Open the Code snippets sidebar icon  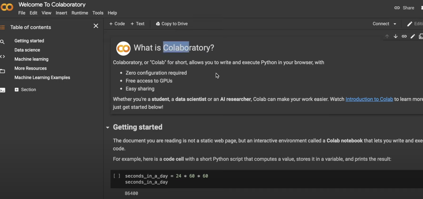[x=2, y=56]
